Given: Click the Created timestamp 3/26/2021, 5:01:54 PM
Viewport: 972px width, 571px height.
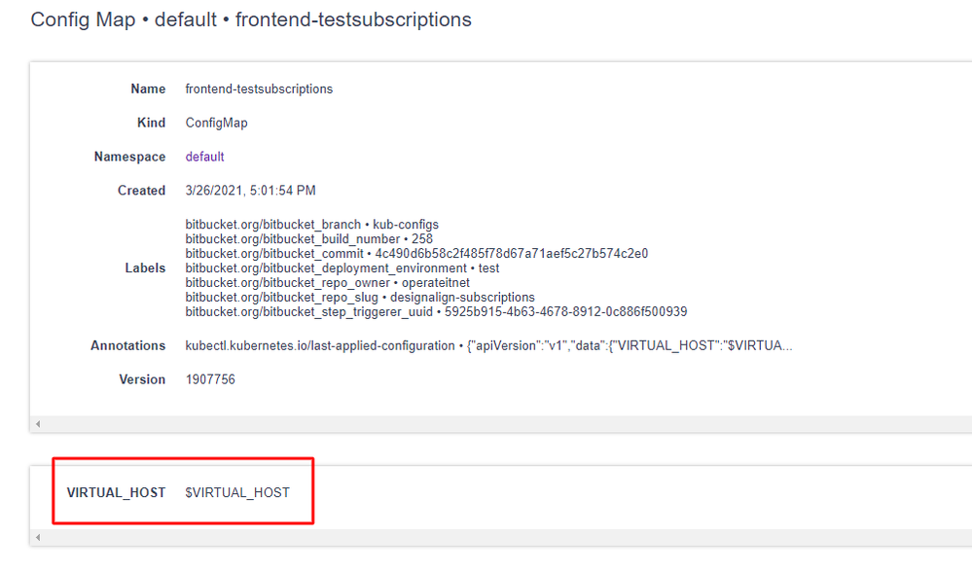Looking at the screenshot, I should coord(250,191).
